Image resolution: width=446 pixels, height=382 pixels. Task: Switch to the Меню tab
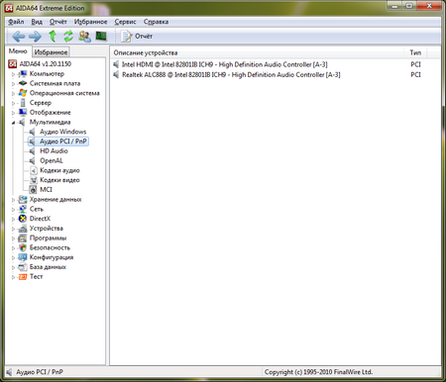pos(18,51)
